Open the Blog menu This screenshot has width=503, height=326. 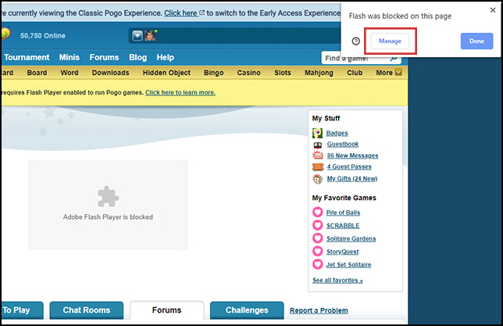pos(138,58)
